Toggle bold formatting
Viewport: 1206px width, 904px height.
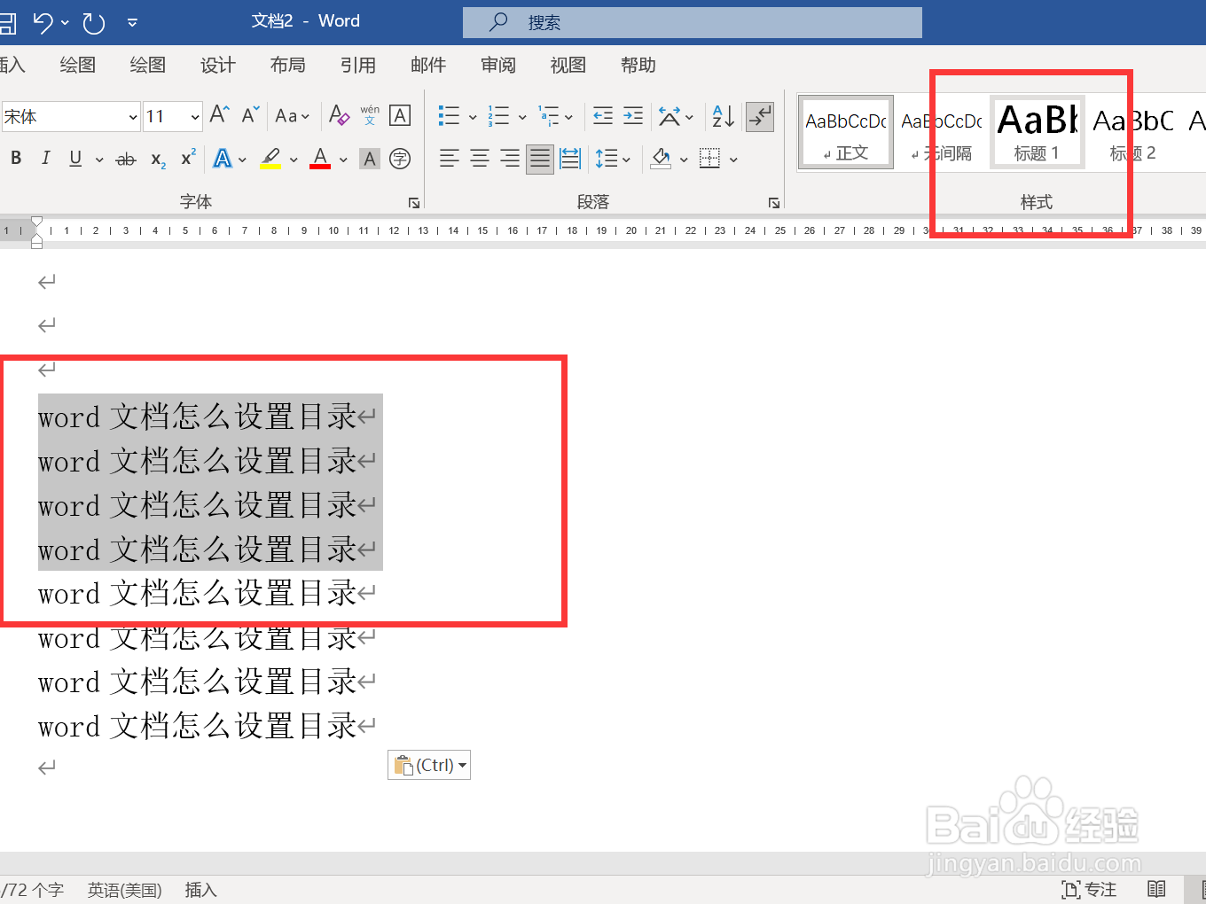[16, 158]
